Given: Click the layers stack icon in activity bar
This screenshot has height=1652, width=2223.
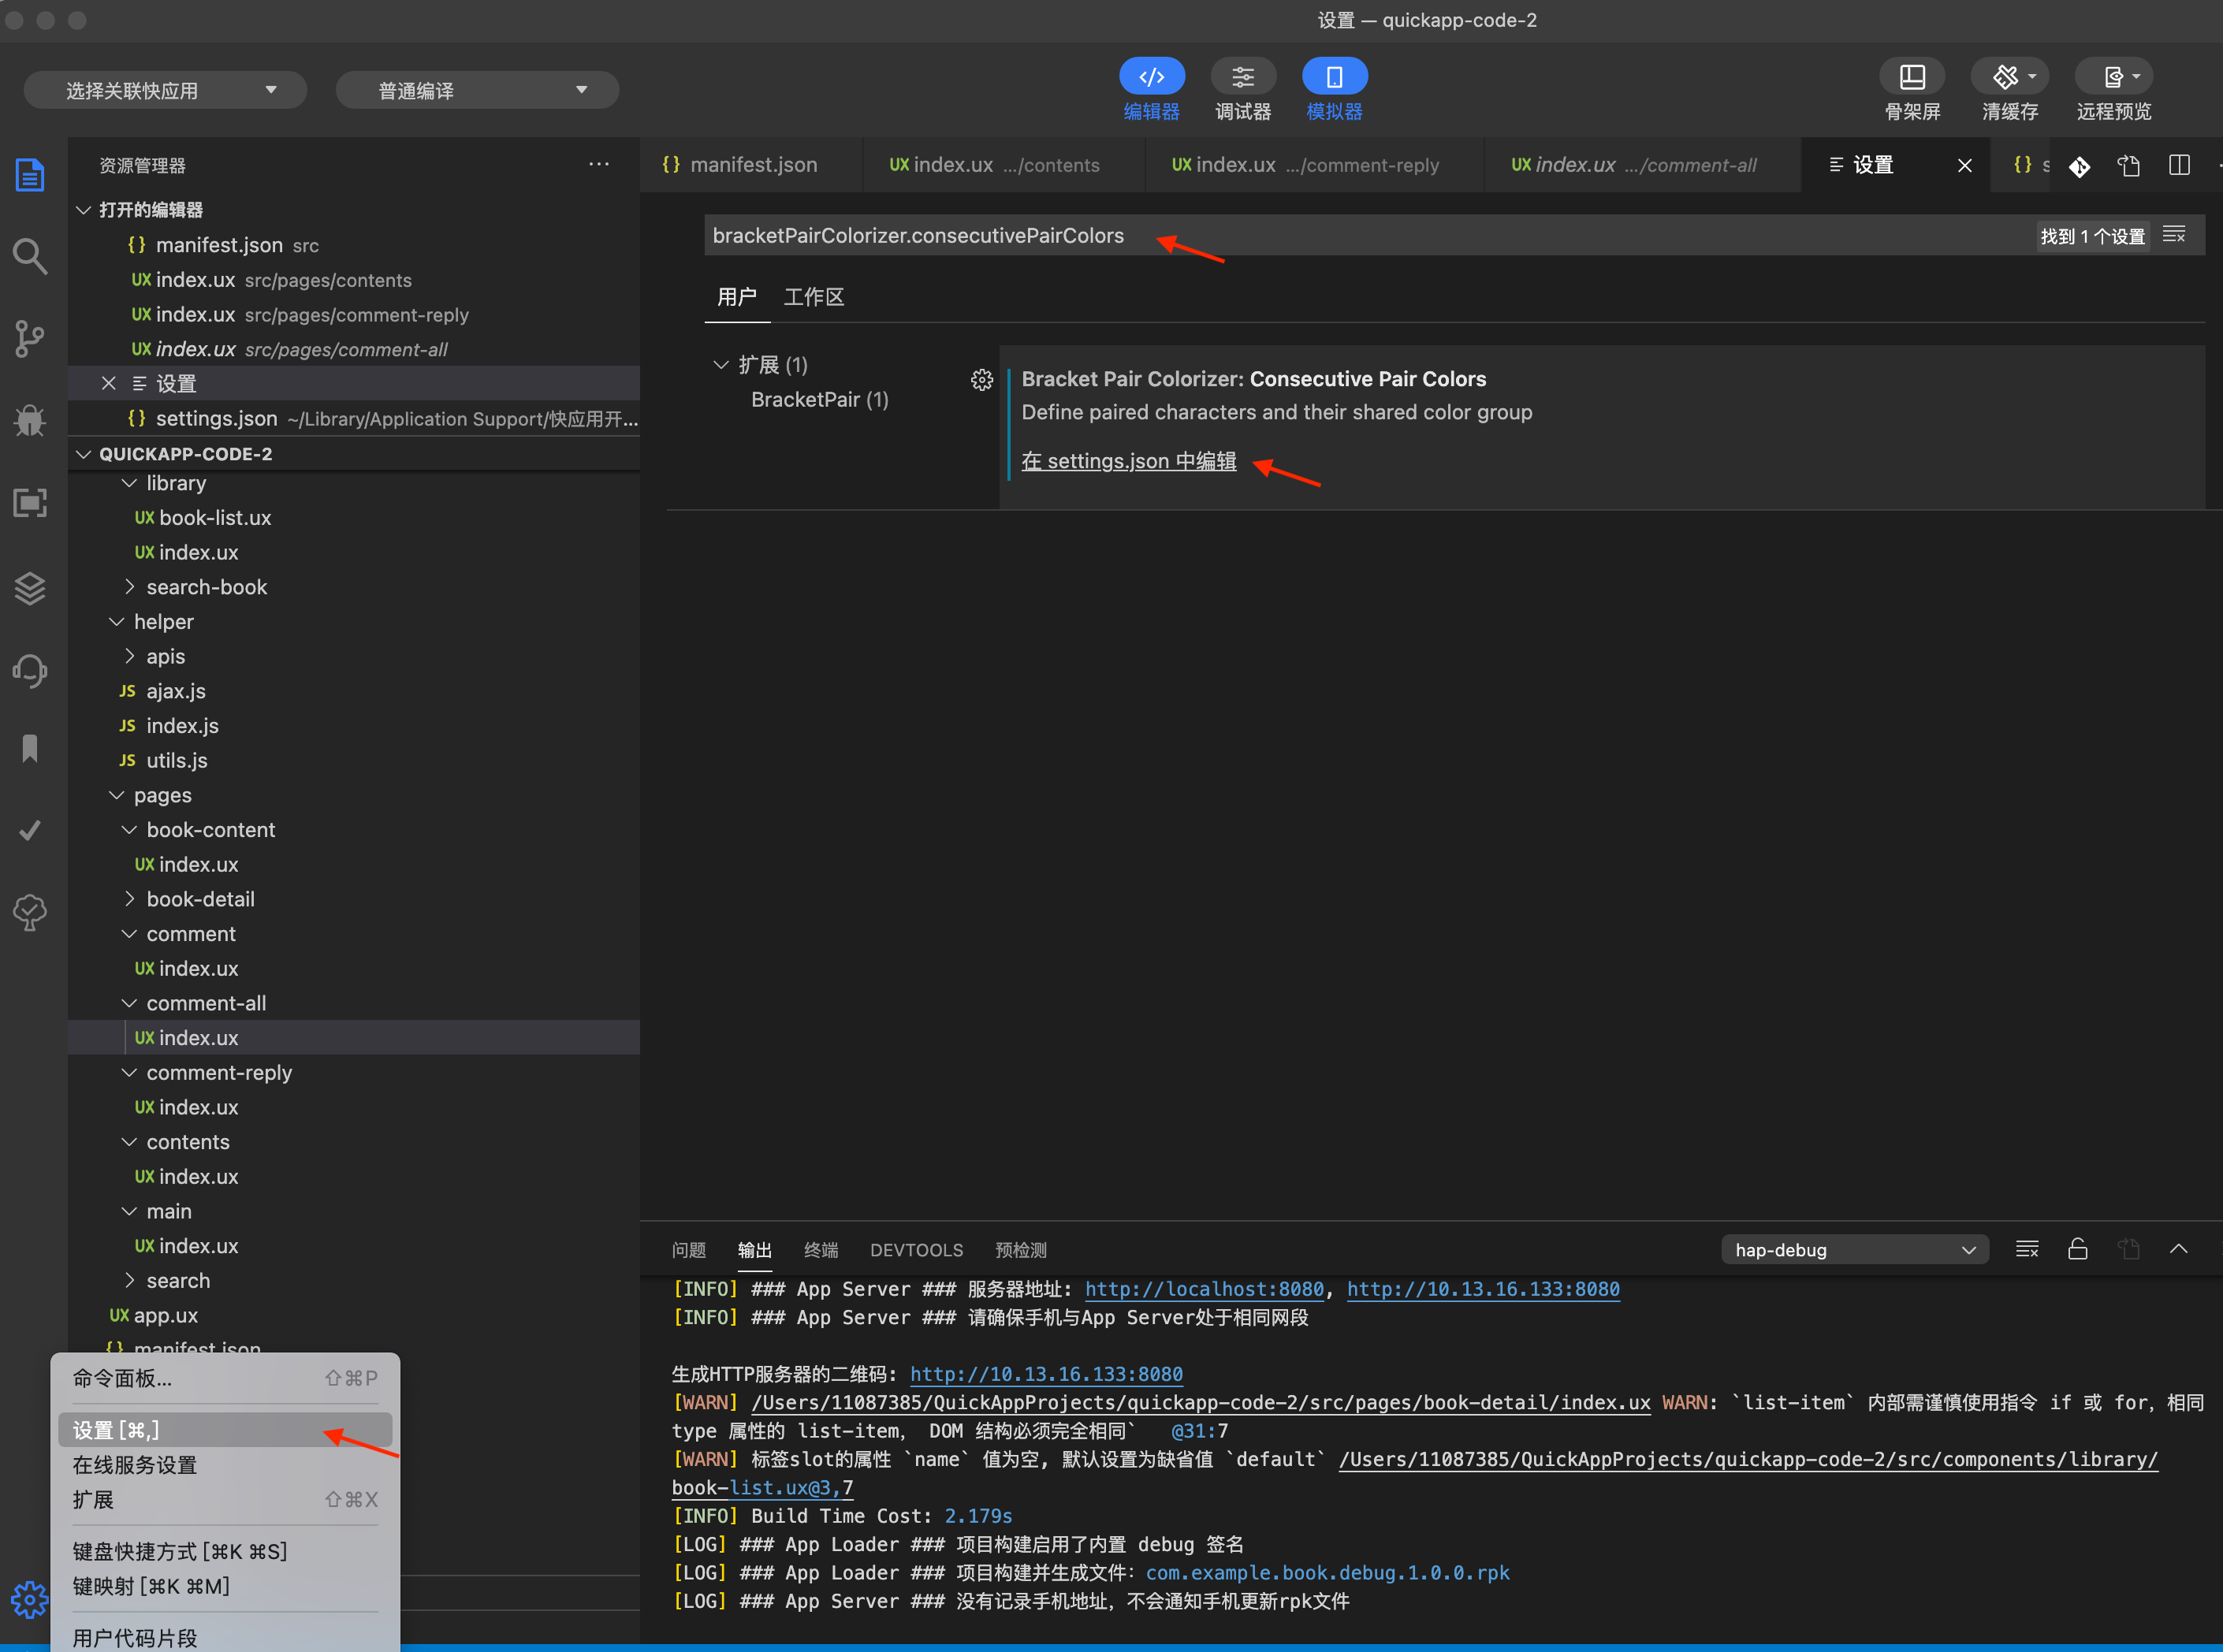Looking at the screenshot, I should tap(30, 588).
